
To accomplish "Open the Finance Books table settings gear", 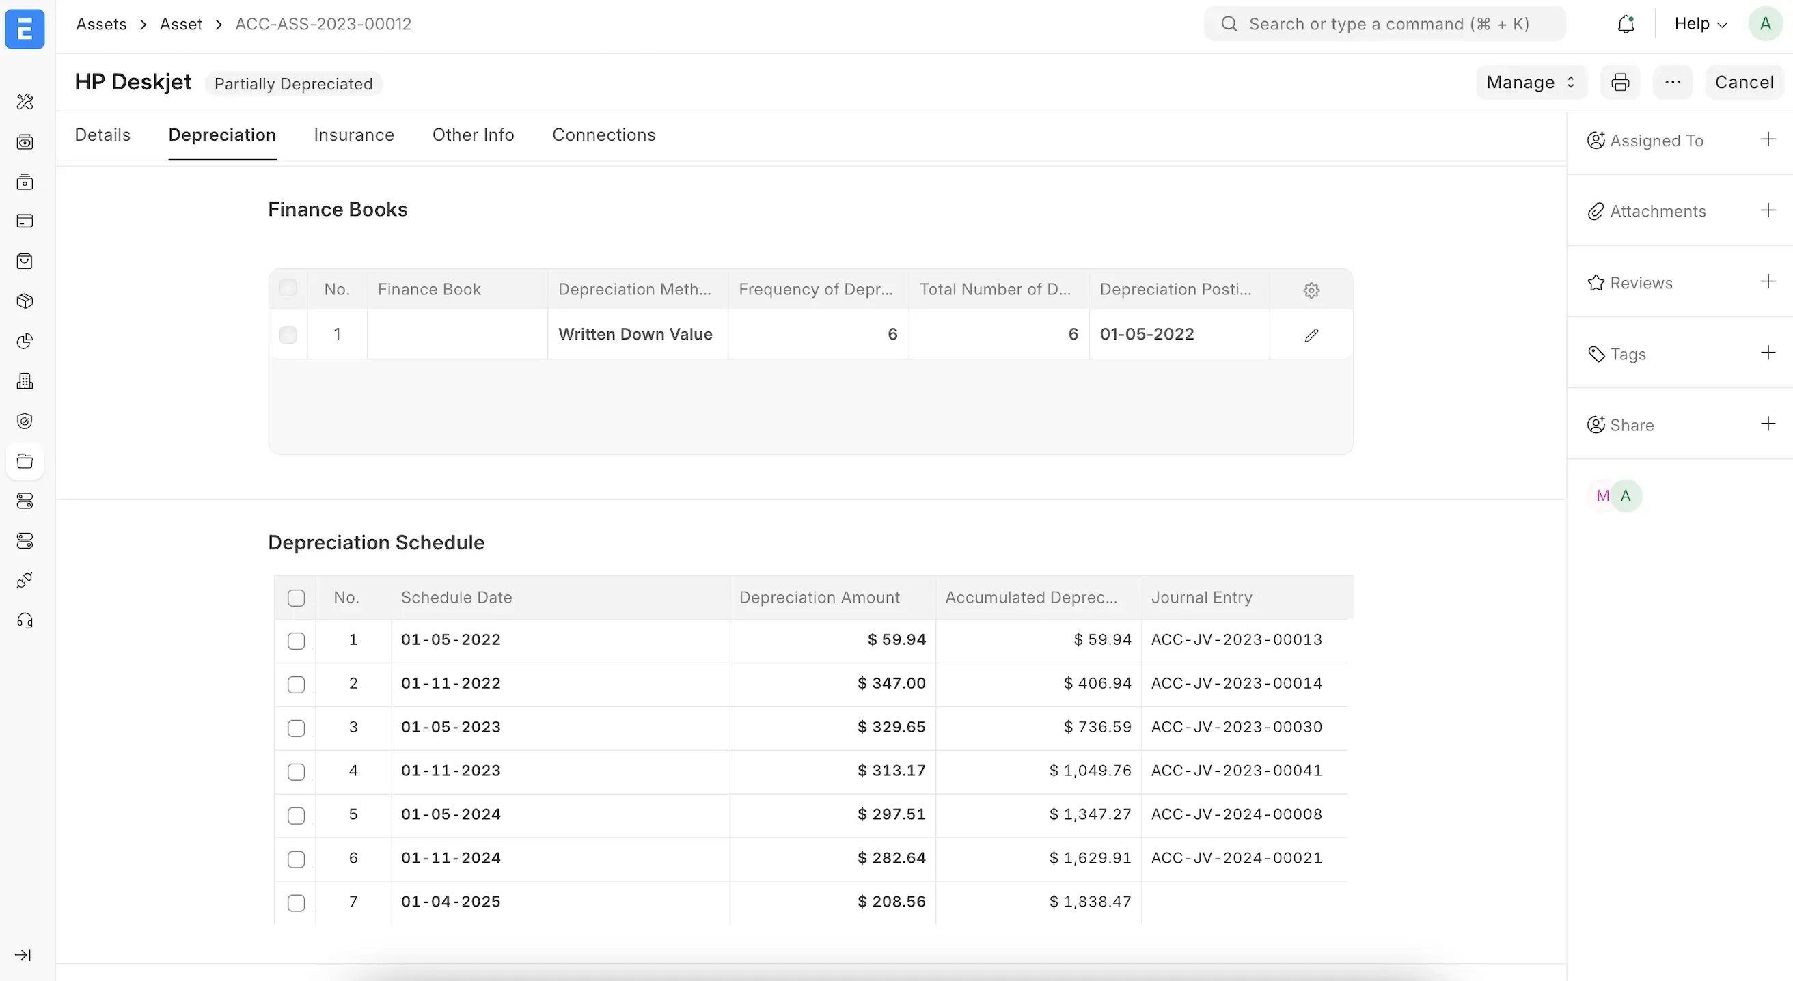I will (x=1311, y=290).
